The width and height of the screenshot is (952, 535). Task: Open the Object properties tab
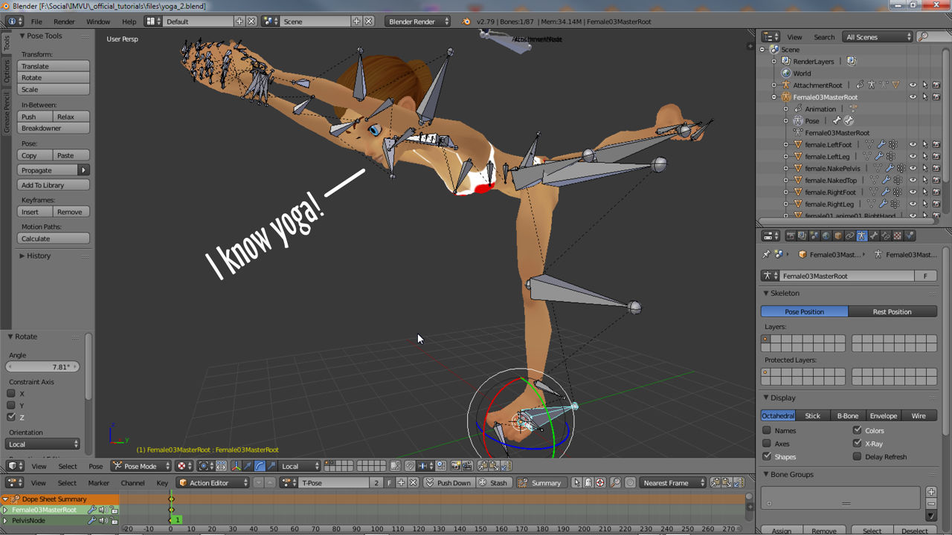tap(837, 236)
